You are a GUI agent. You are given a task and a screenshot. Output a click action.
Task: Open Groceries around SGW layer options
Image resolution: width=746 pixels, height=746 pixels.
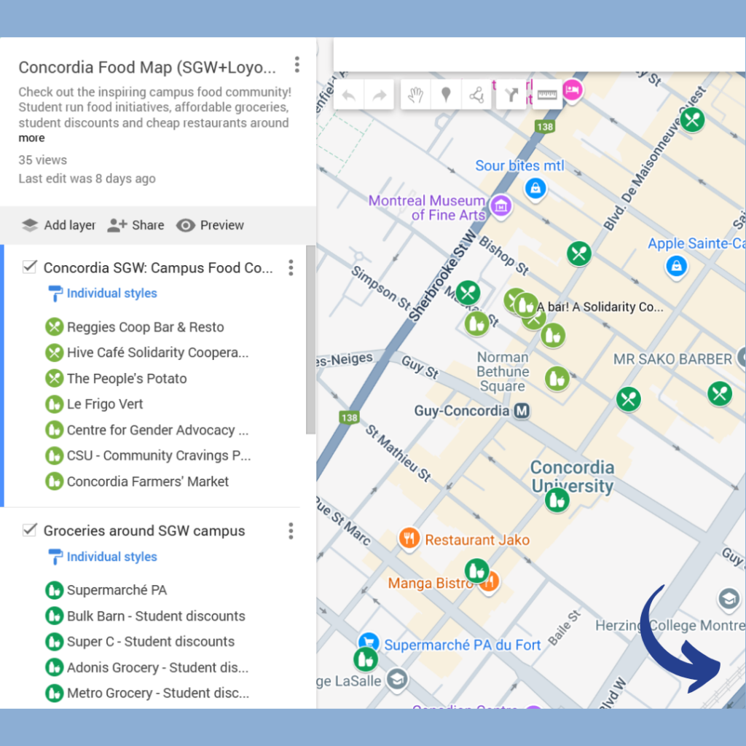pos(291,531)
